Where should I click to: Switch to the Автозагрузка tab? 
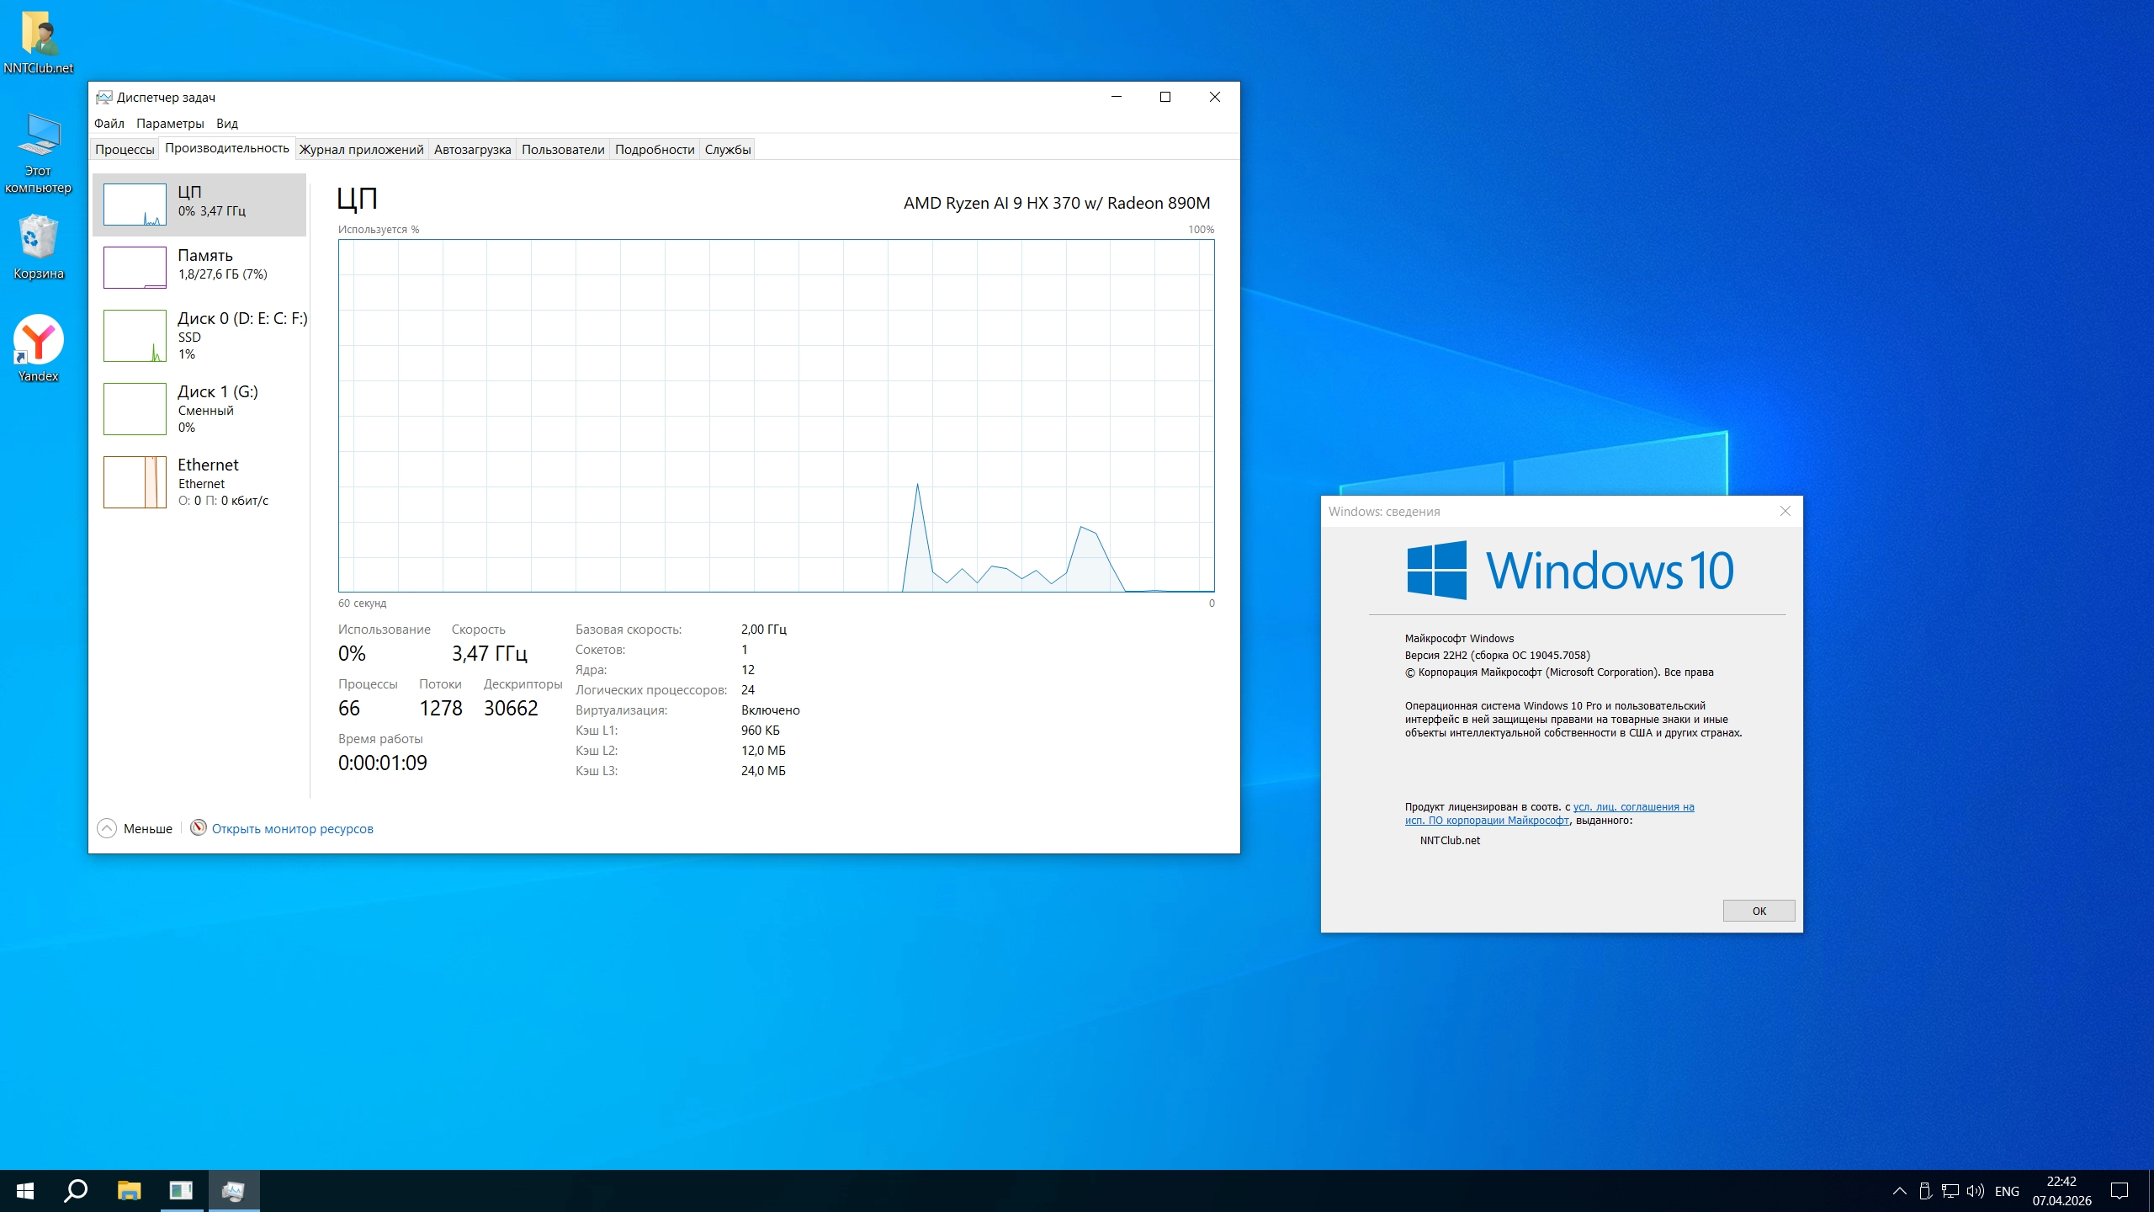click(x=472, y=149)
